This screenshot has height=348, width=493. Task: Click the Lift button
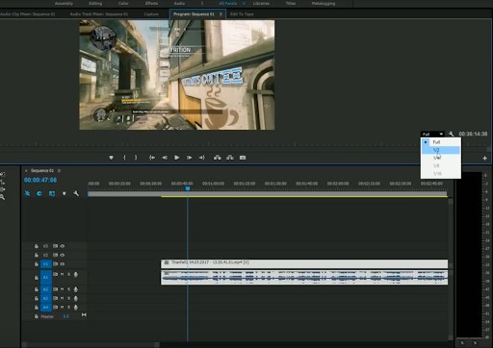point(218,158)
